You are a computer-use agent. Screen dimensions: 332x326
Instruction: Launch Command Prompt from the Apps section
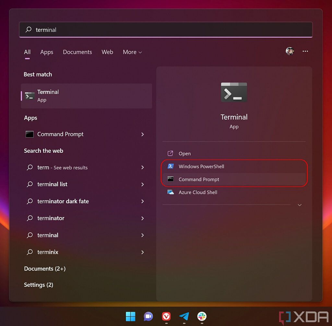coord(60,134)
